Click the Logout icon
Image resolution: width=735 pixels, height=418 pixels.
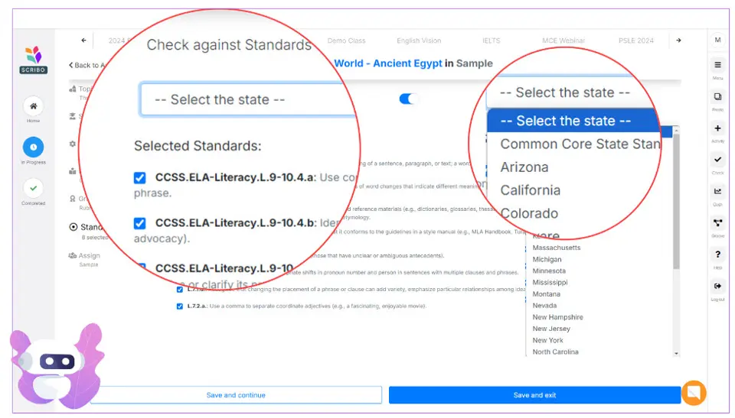tap(717, 287)
